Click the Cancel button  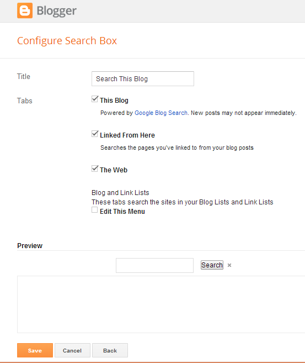72,350
